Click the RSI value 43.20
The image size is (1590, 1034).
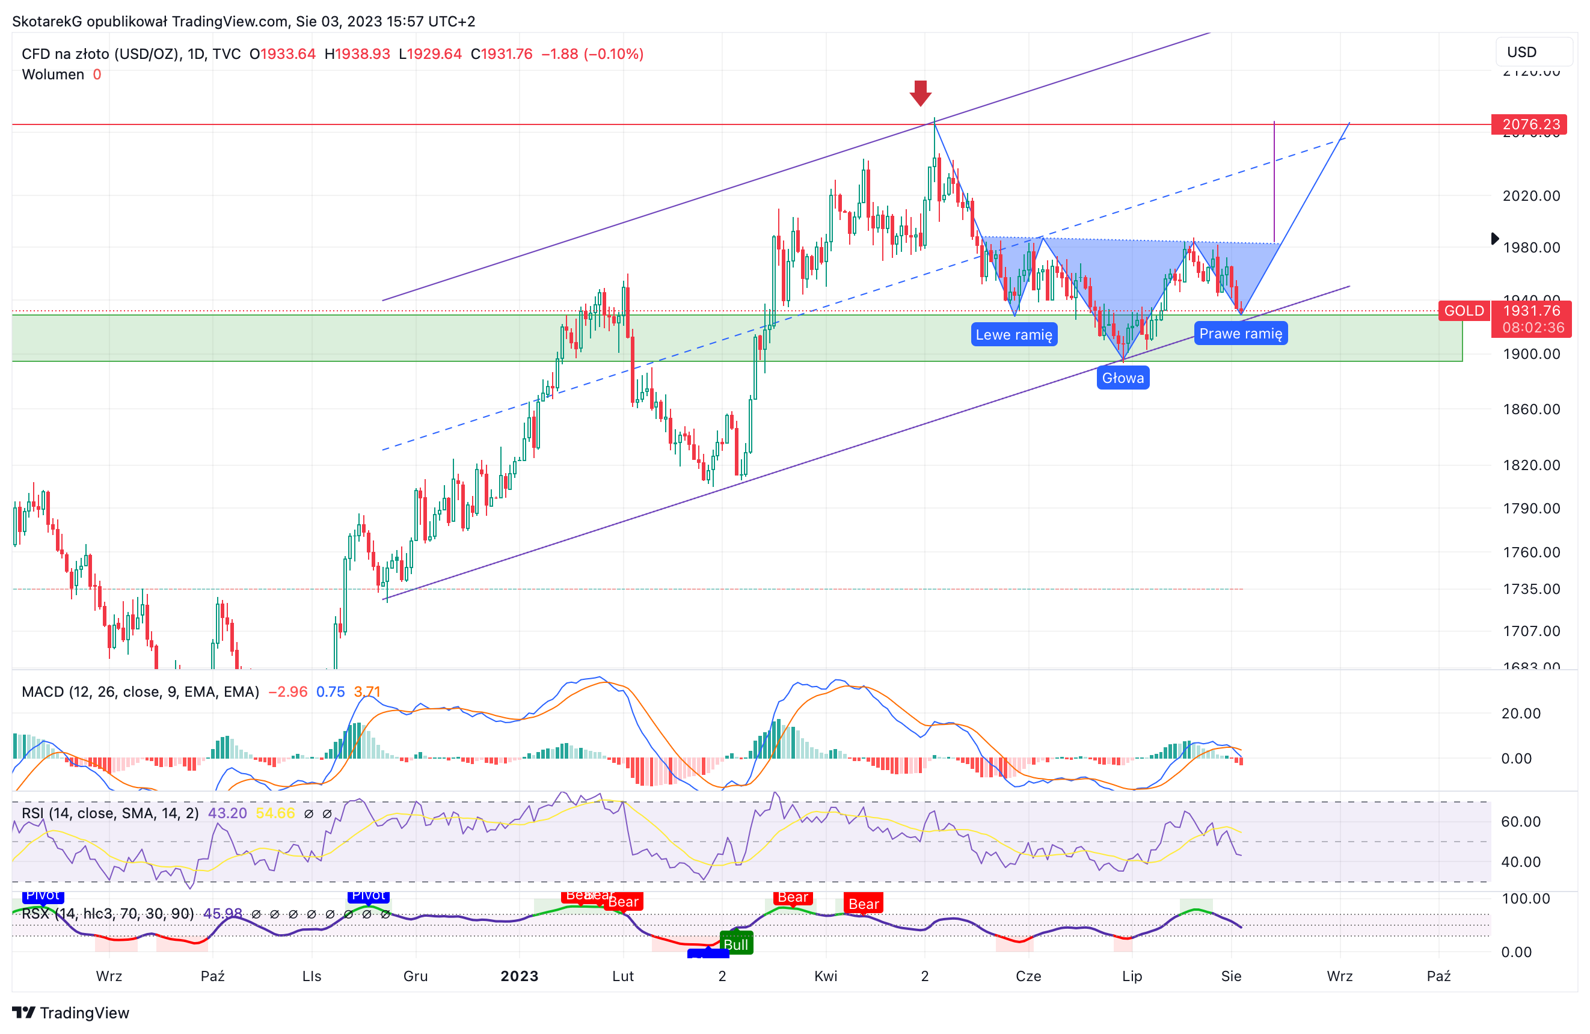pyautogui.click(x=227, y=813)
